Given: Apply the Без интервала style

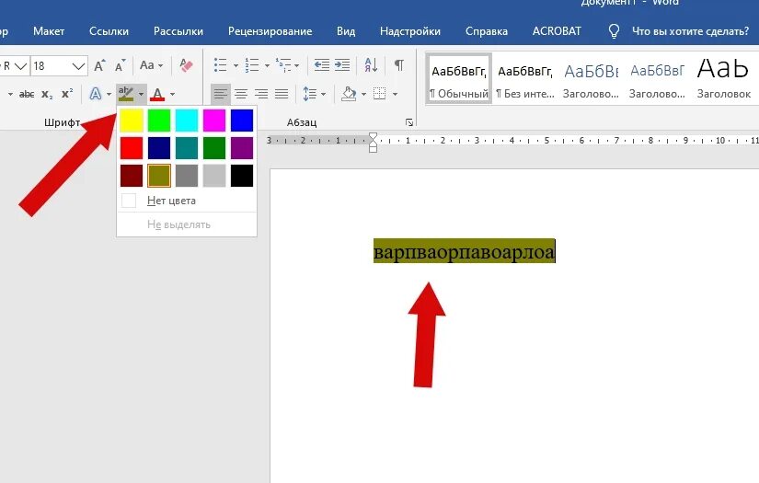Looking at the screenshot, I should [x=525, y=78].
